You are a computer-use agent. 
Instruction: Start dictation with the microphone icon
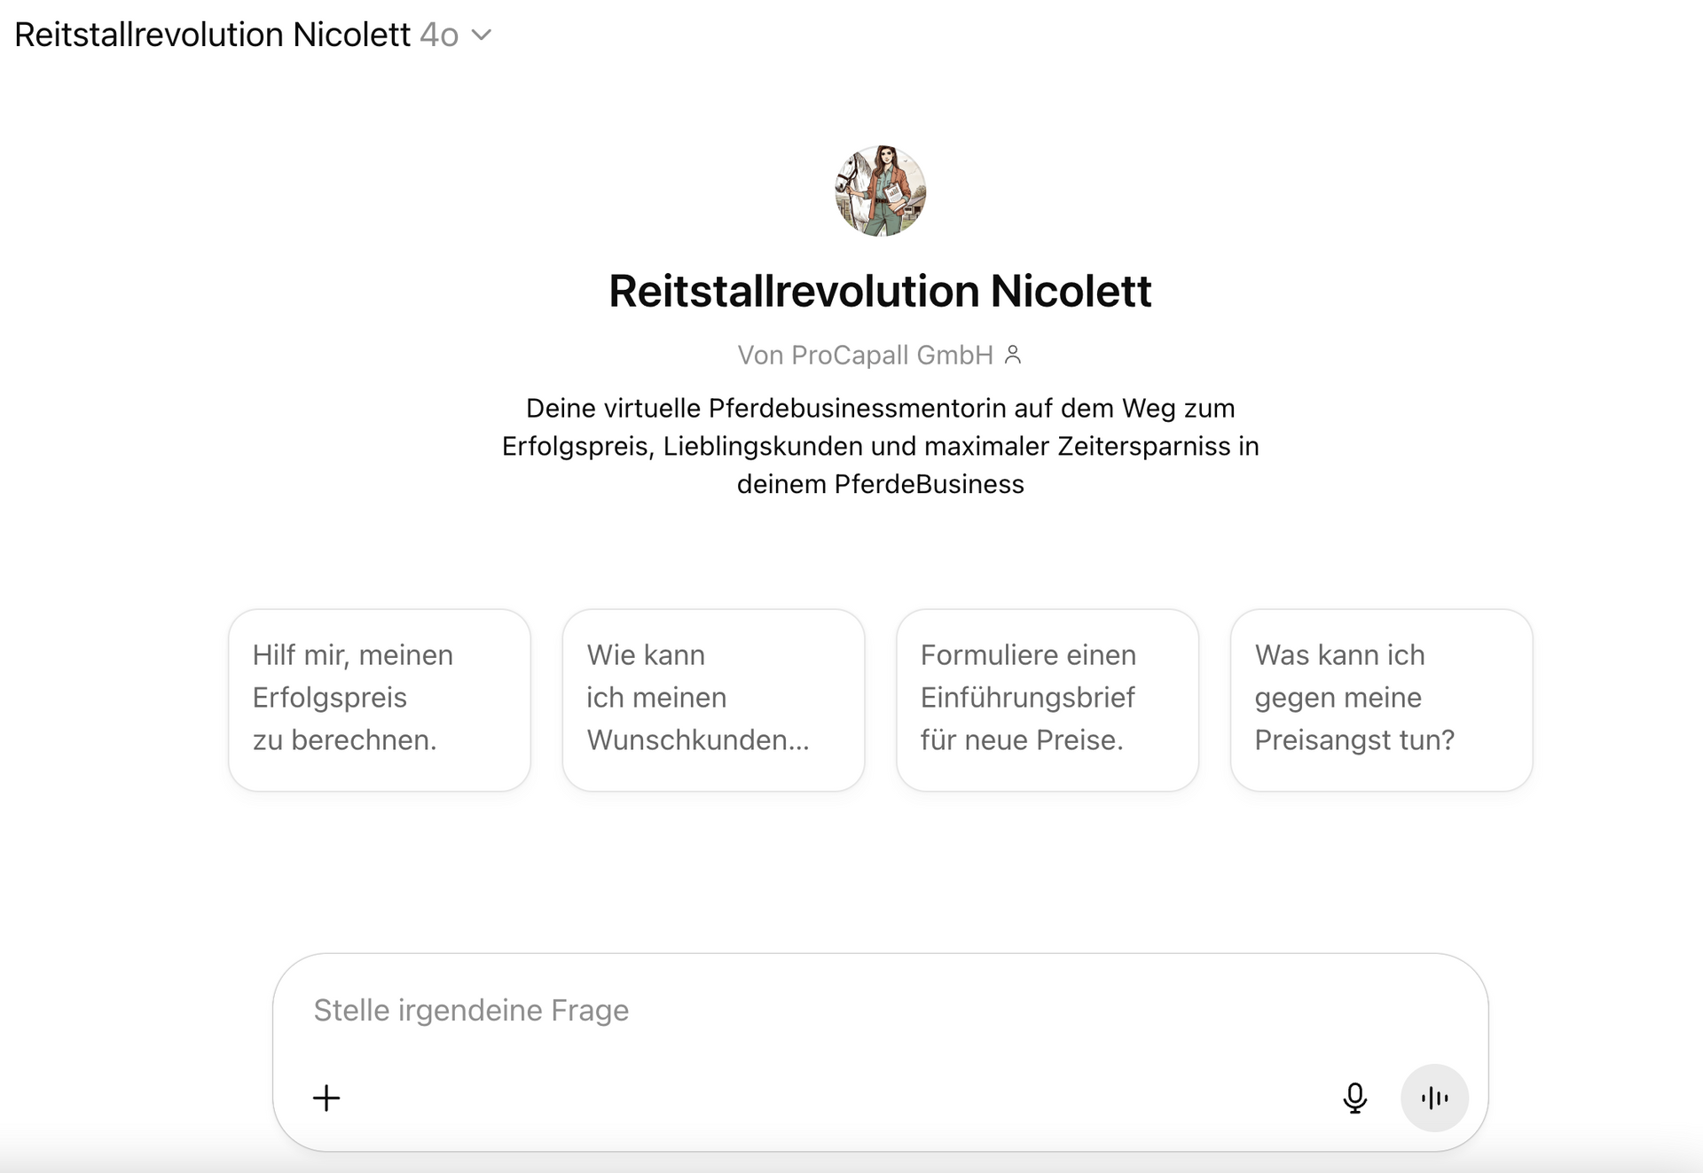click(x=1354, y=1098)
